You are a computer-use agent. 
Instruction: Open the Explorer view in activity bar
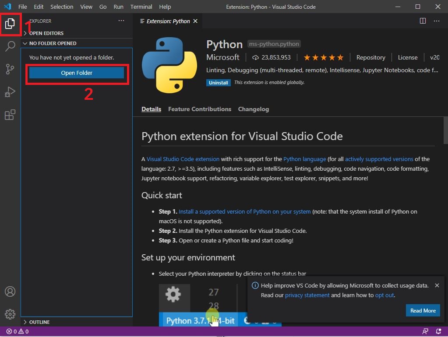point(10,24)
